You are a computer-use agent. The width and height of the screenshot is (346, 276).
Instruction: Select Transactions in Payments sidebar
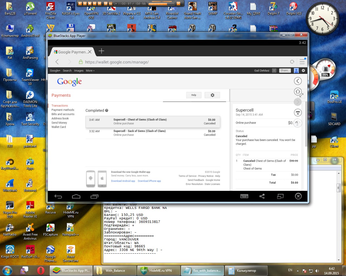[x=60, y=106]
